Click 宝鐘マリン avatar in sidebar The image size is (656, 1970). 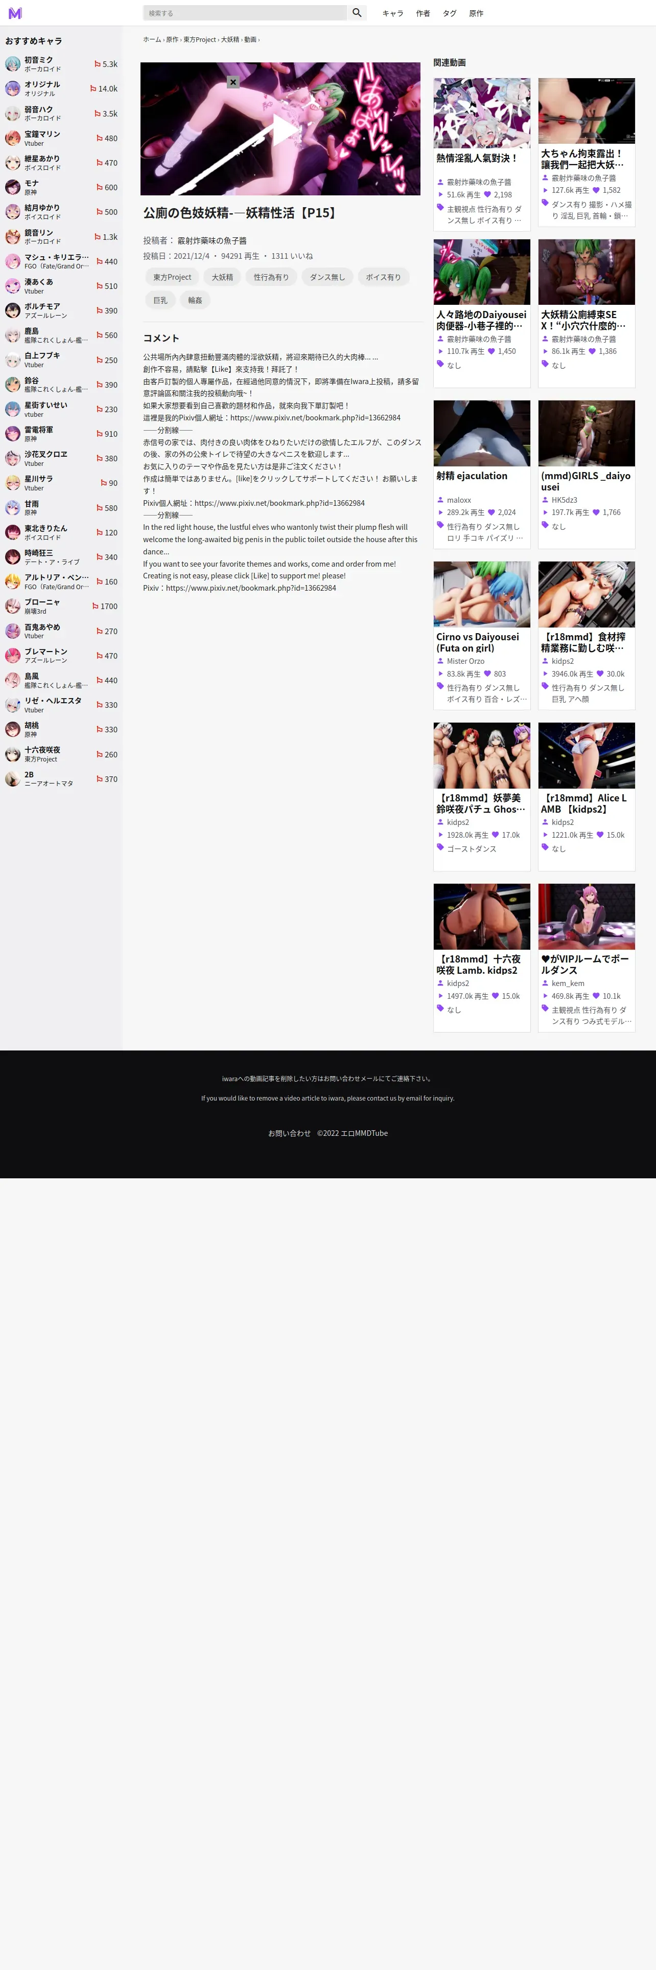pos(13,139)
